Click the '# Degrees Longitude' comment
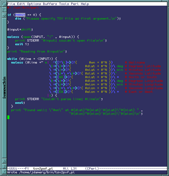 tap(144, 81)
